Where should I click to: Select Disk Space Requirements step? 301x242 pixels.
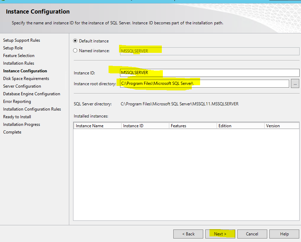(26, 79)
